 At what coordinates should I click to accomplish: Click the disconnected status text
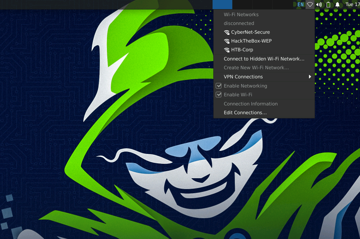[239, 23]
